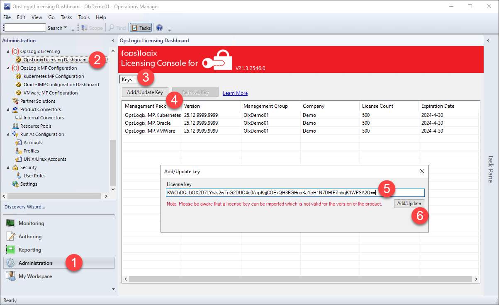Click the Resource Pools icon
Screen dimensions: 499x305
coord(15,126)
